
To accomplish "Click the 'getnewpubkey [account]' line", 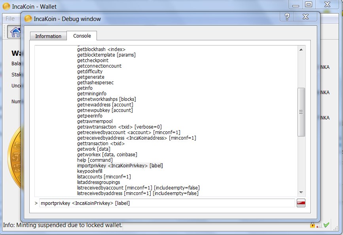I will point(105,110).
